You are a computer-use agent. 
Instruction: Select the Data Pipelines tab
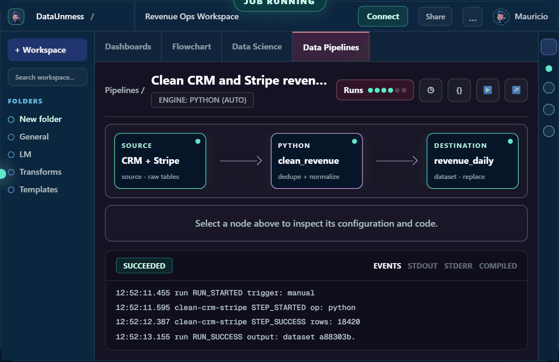click(x=331, y=47)
